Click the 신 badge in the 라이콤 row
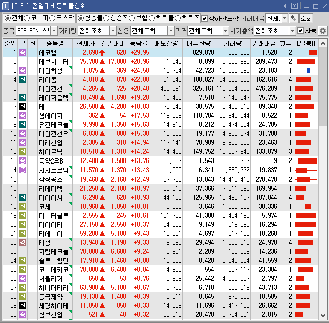The image size is (329, 323). (23, 79)
